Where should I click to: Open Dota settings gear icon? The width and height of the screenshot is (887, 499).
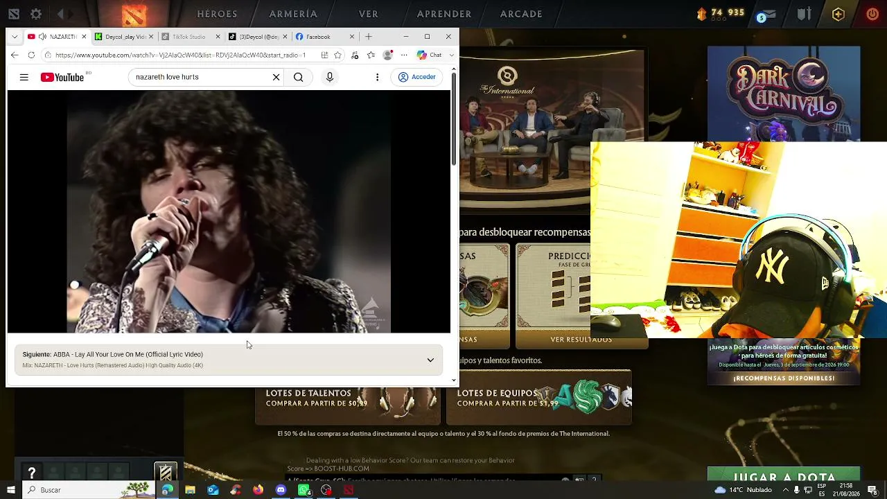[36, 14]
